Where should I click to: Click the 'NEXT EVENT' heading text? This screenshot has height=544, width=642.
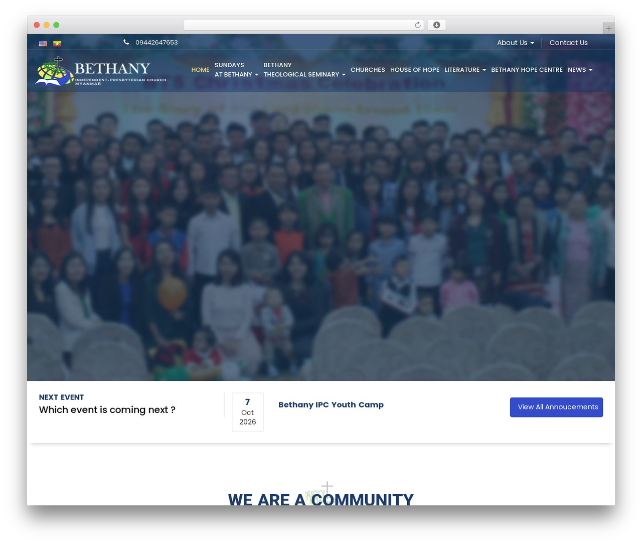61,397
